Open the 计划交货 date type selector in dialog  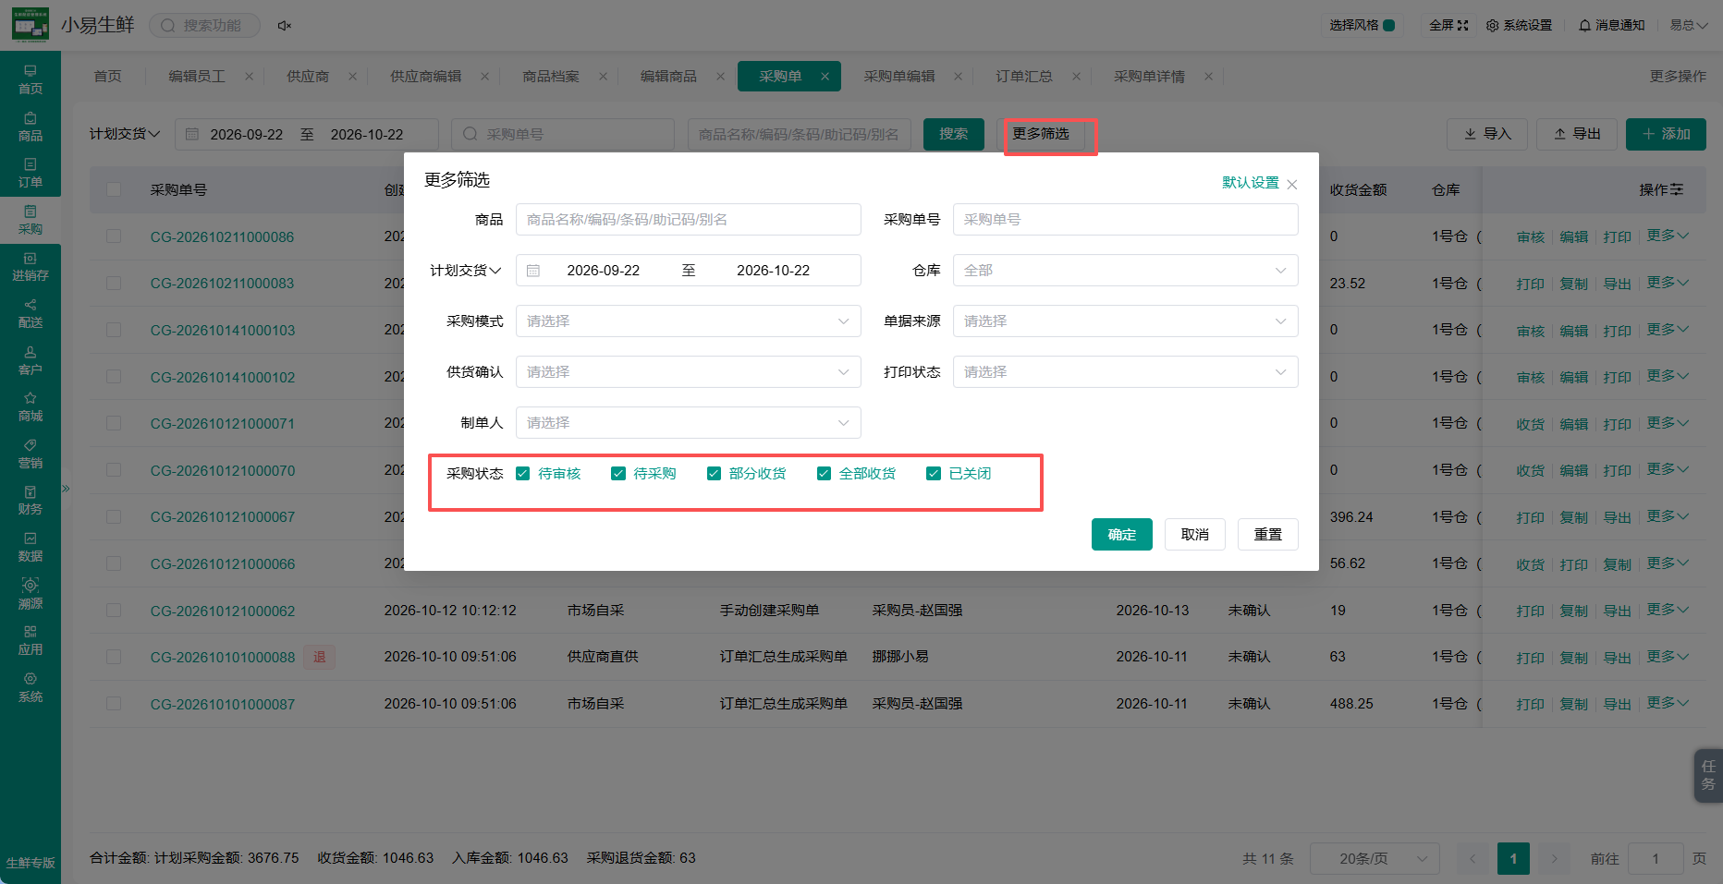(466, 271)
